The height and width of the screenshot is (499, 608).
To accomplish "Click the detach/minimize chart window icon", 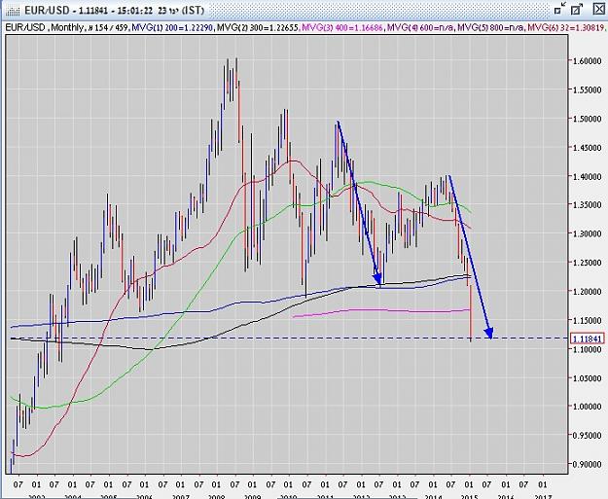I will click(x=559, y=10).
